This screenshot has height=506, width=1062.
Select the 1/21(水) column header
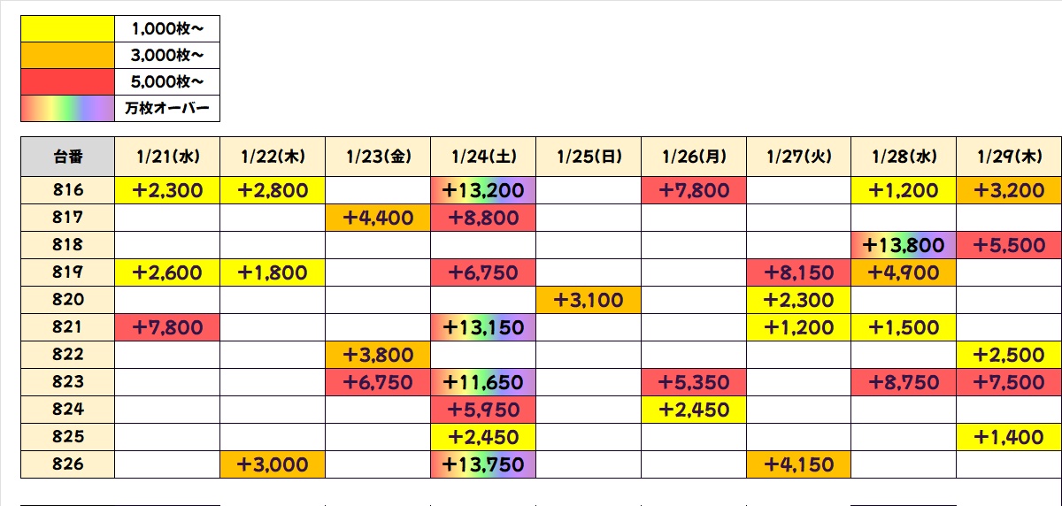[167, 157]
